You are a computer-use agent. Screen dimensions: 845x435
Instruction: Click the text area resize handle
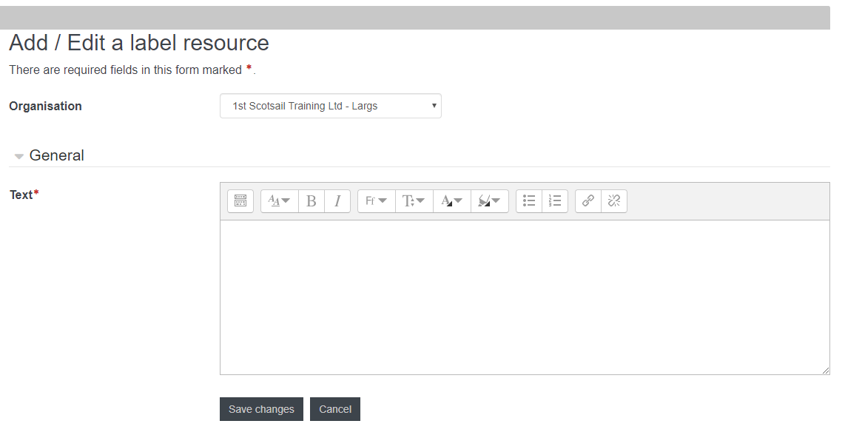pos(826,371)
